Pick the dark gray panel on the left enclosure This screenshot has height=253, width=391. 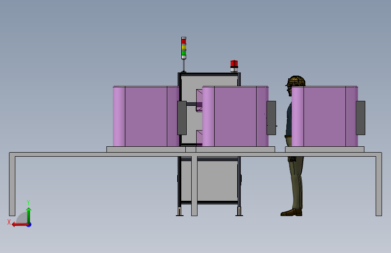[x=182, y=118]
